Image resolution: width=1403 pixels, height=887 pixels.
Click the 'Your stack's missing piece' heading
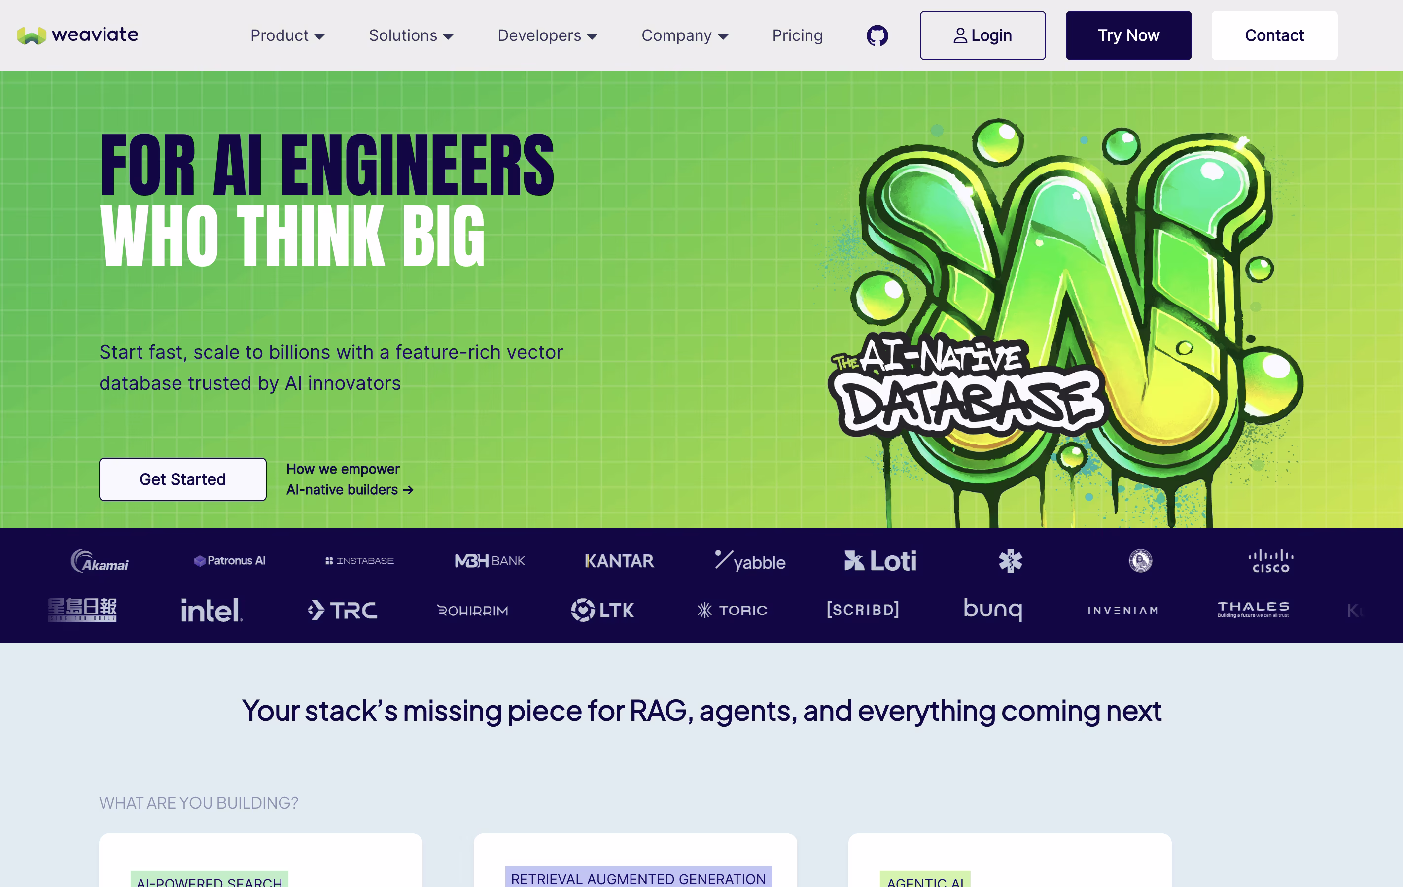(701, 711)
